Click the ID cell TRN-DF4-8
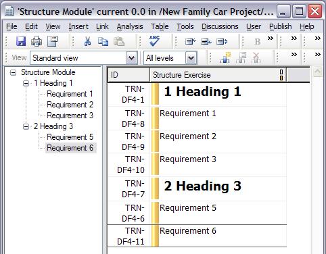 click(129, 118)
